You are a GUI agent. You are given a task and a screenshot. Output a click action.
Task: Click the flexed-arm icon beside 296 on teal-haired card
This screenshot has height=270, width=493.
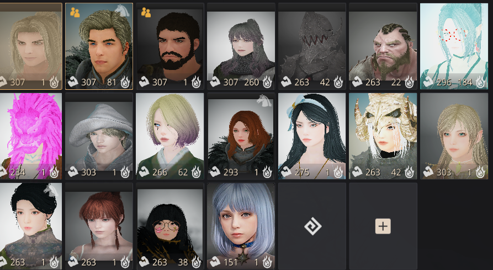[428, 83]
